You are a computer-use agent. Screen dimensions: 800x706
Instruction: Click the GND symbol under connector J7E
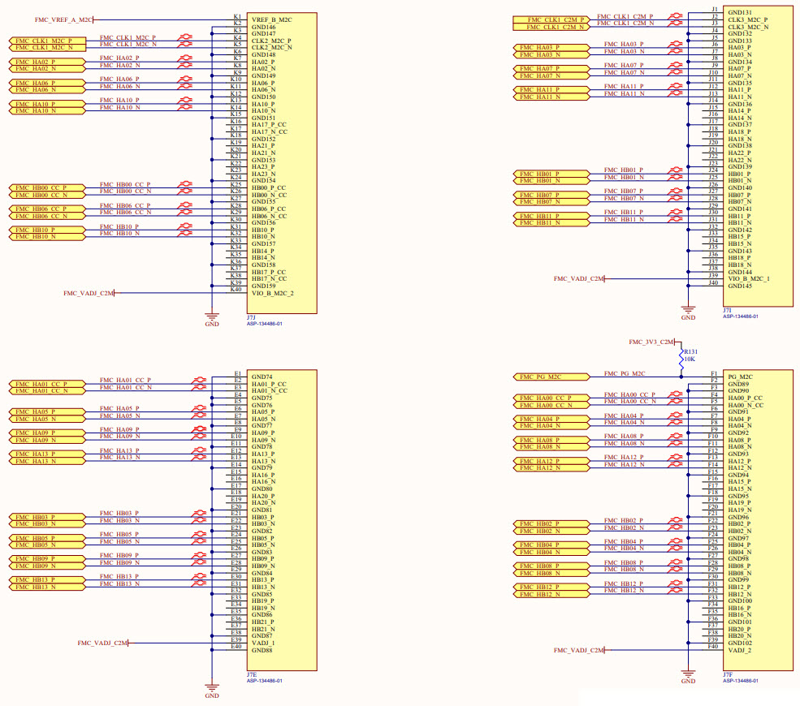click(211, 690)
